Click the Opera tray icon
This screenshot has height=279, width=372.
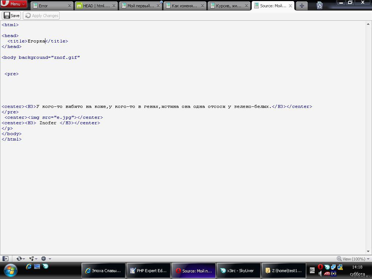pos(320,267)
